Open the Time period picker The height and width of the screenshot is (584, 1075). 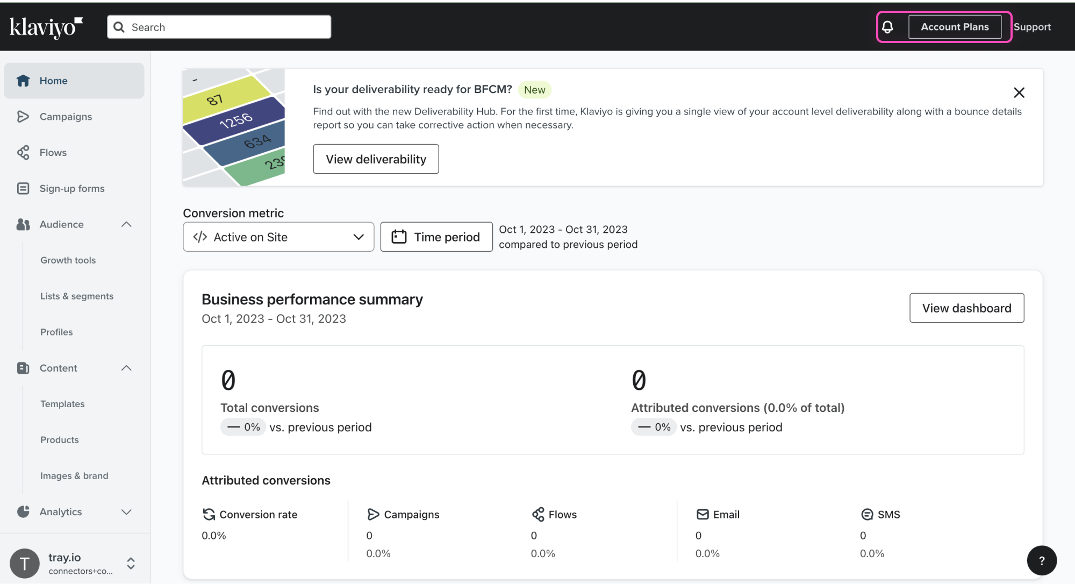pos(436,237)
